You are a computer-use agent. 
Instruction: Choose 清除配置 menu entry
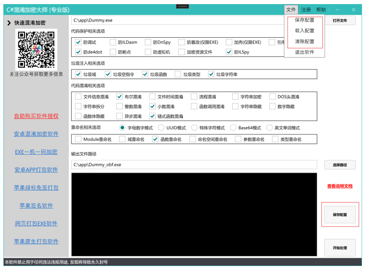click(304, 41)
